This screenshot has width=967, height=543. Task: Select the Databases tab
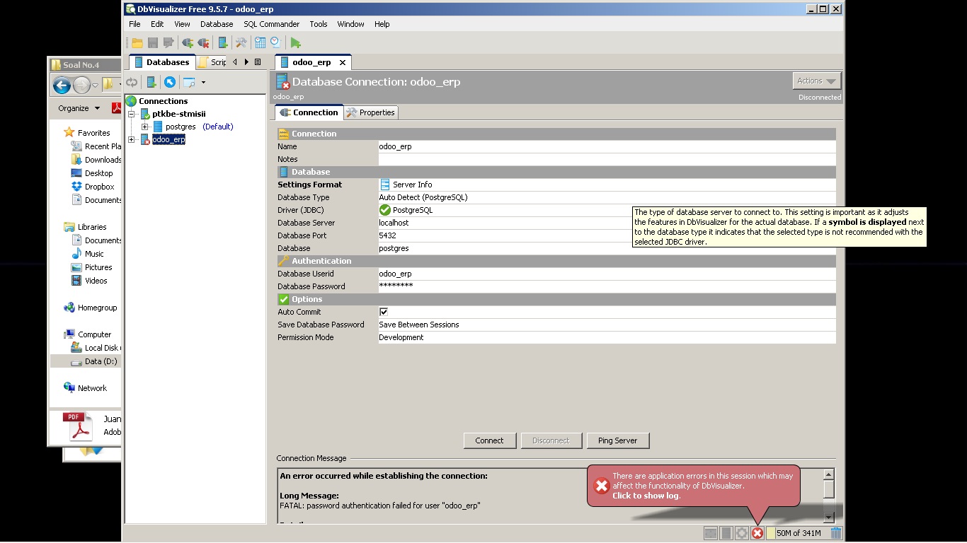tap(162, 62)
